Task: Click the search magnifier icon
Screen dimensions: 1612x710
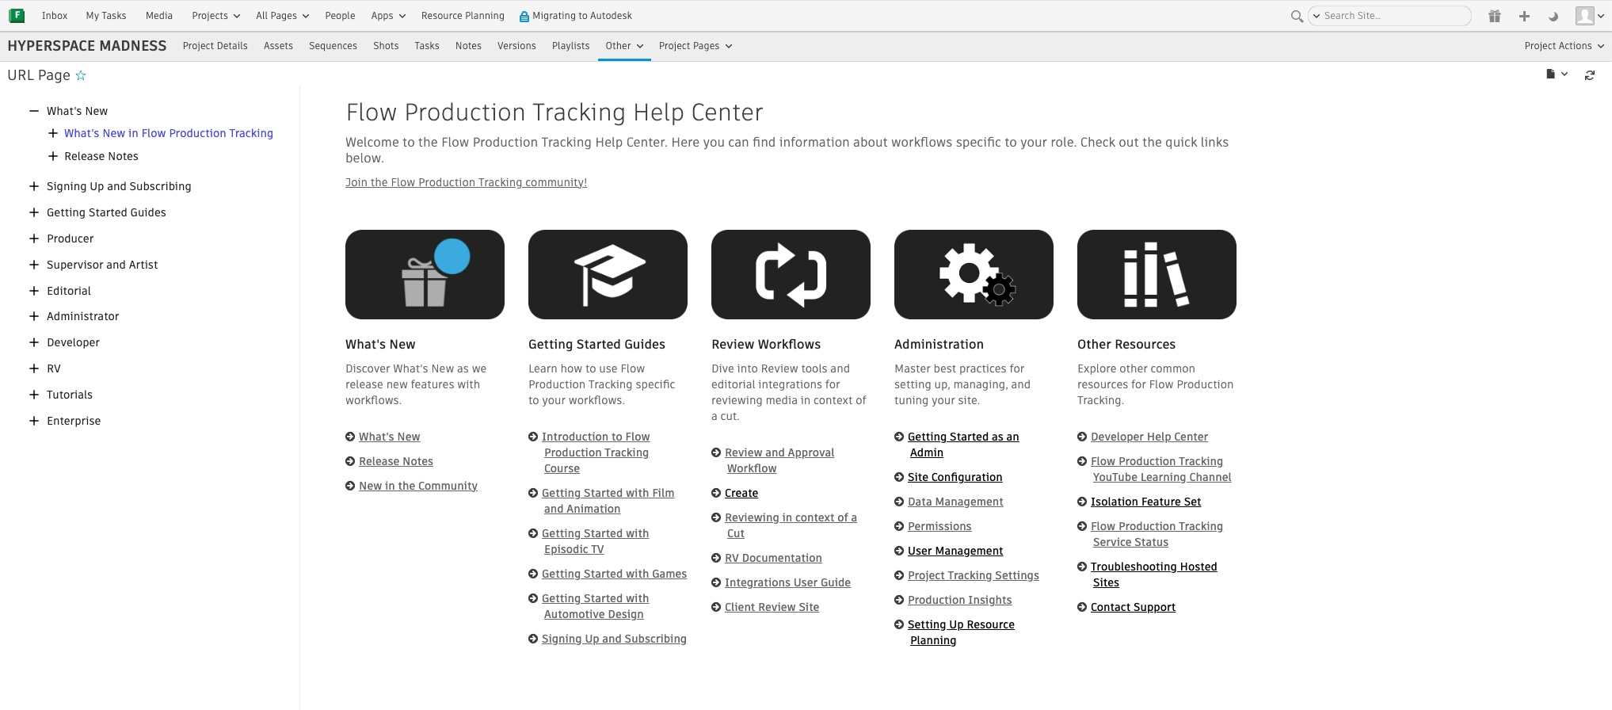Action: [x=1297, y=16]
